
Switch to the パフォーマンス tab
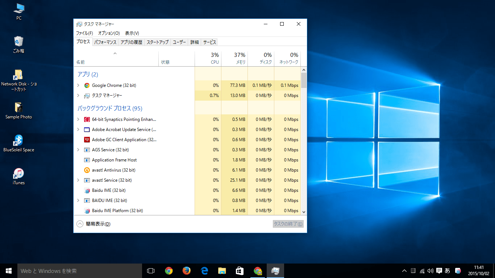(x=105, y=42)
